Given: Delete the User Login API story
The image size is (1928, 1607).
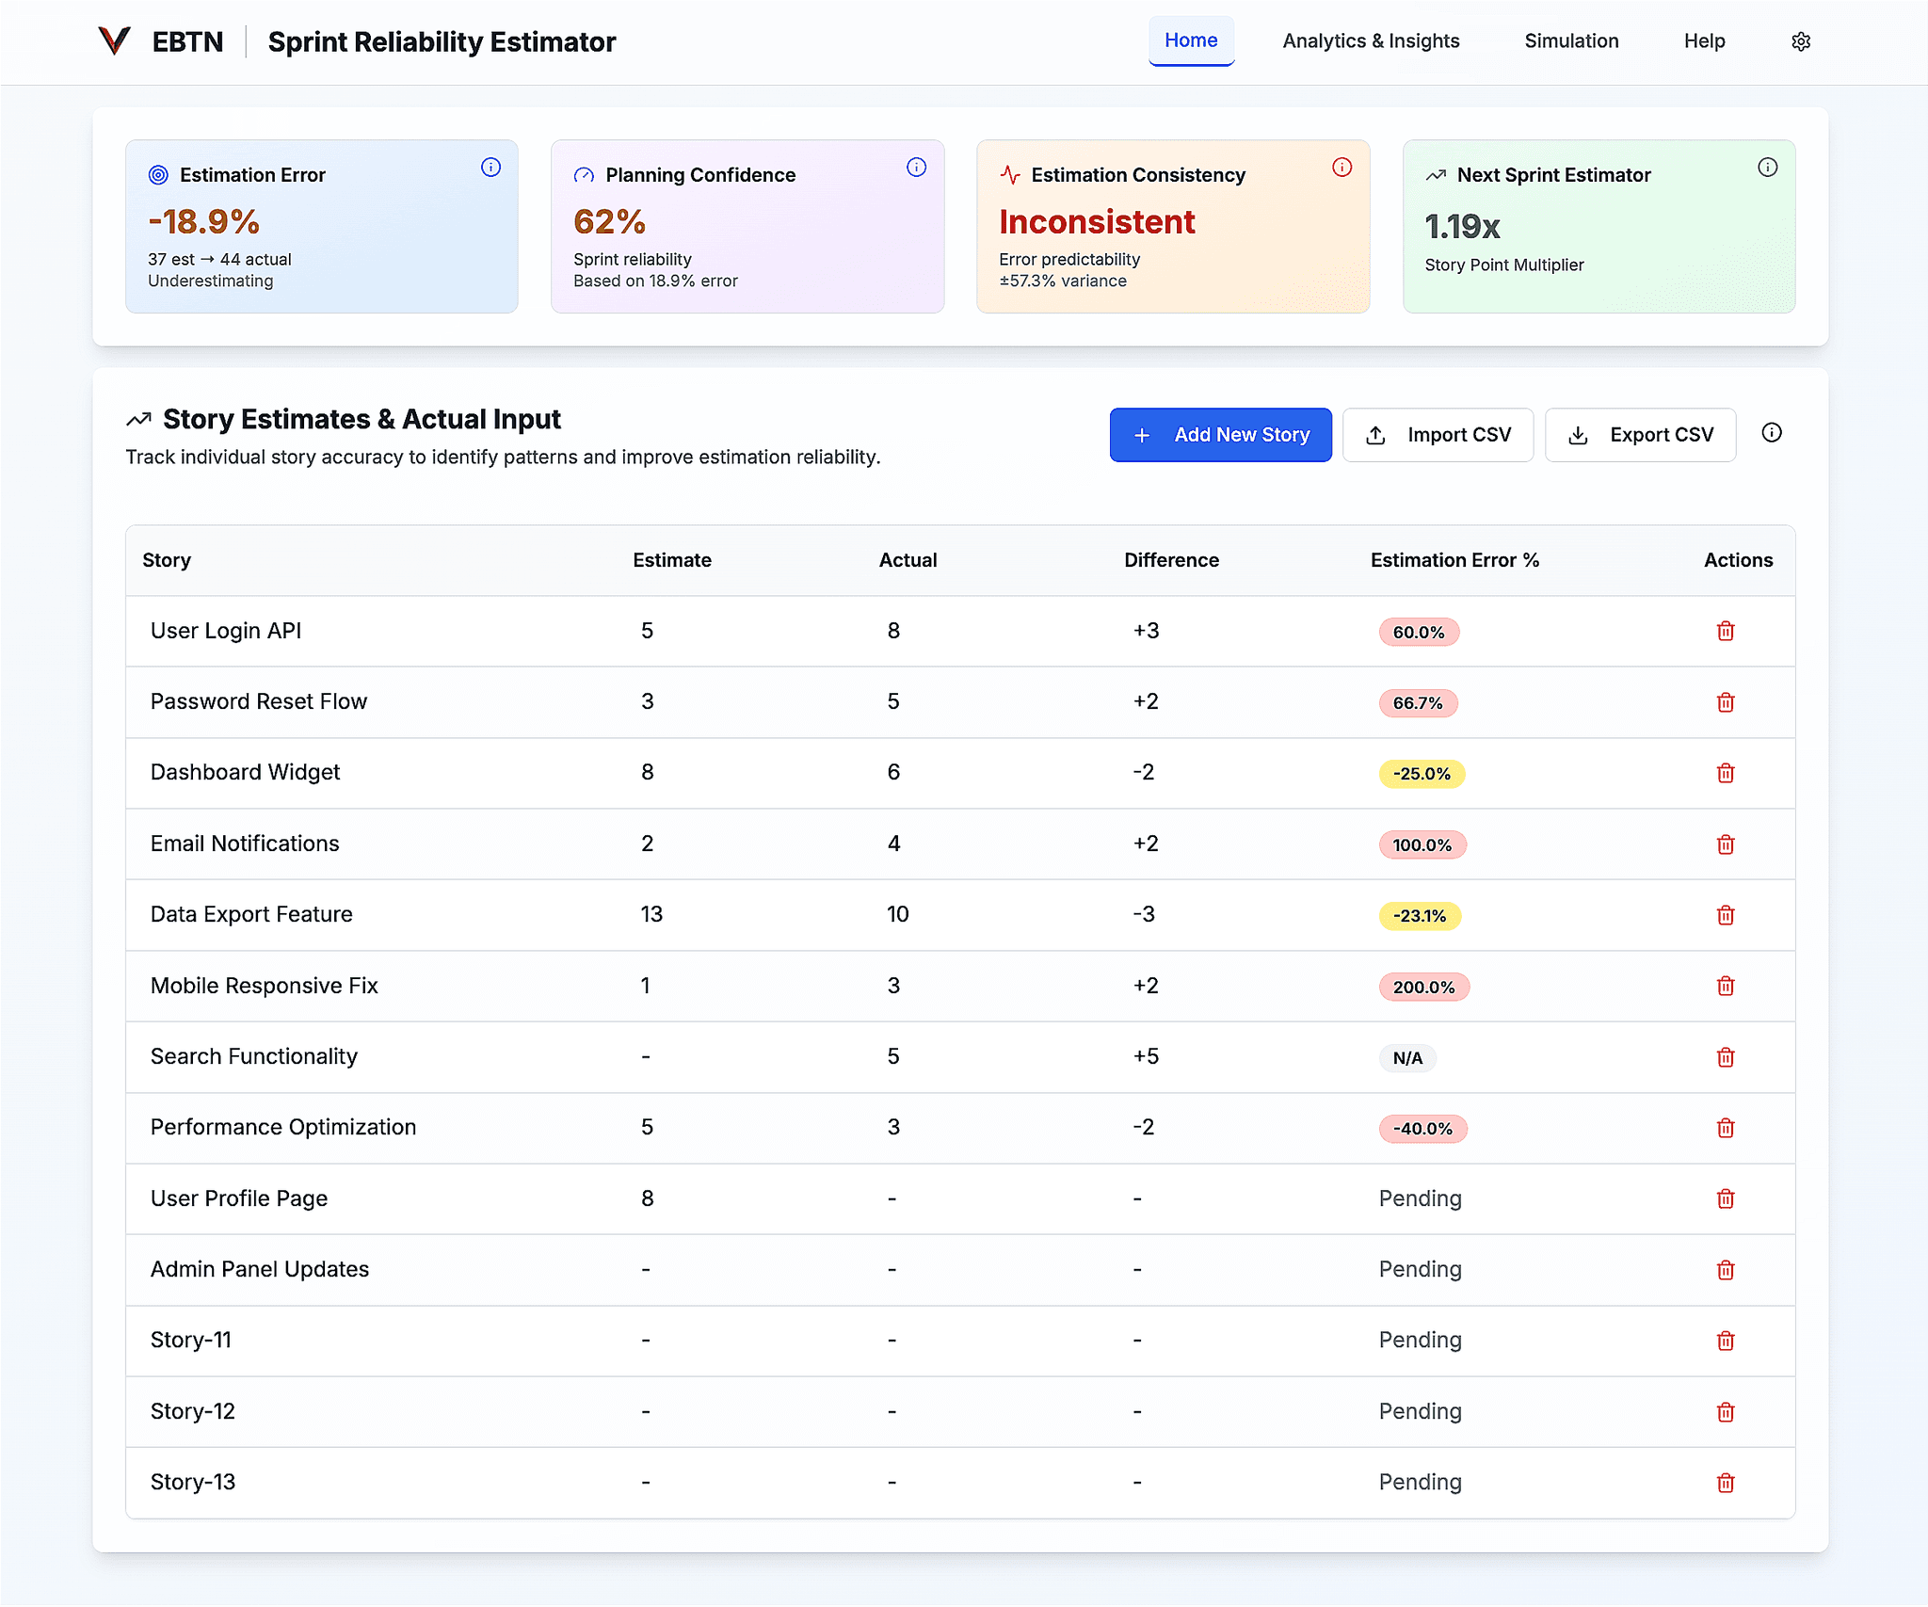Looking at the screenshot, I should [1725, 631].
